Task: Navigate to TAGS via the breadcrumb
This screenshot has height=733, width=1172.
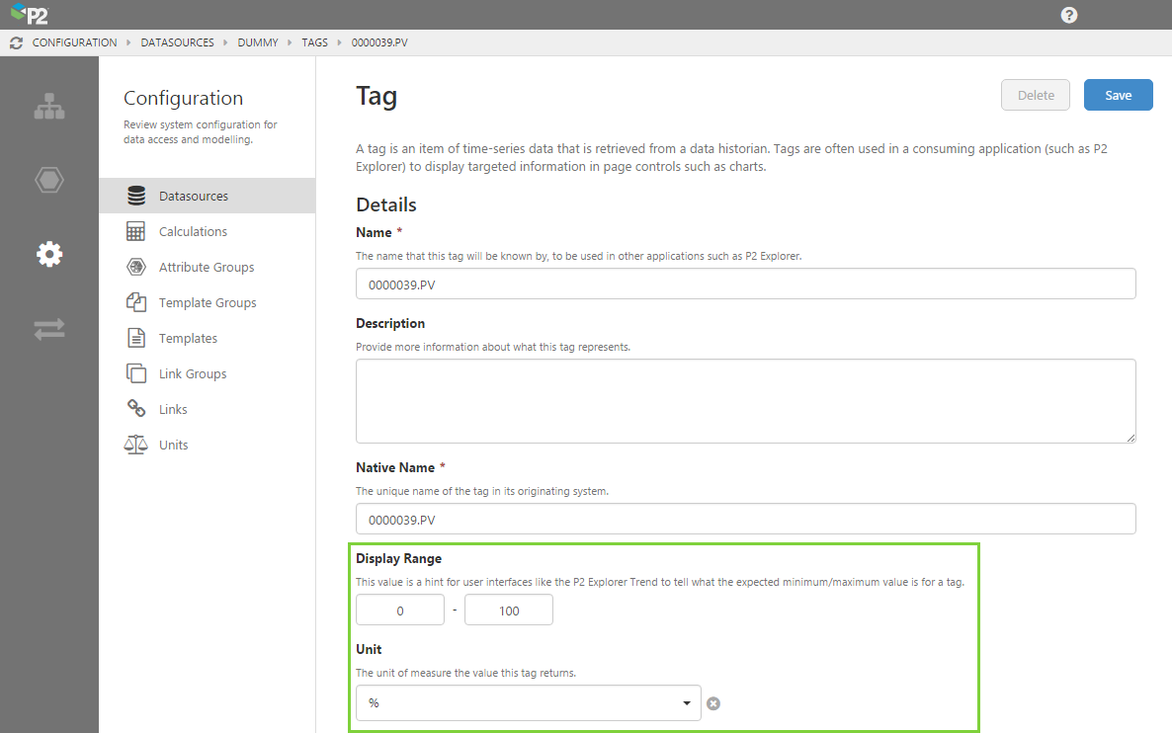Action: (x=314, y=42)
